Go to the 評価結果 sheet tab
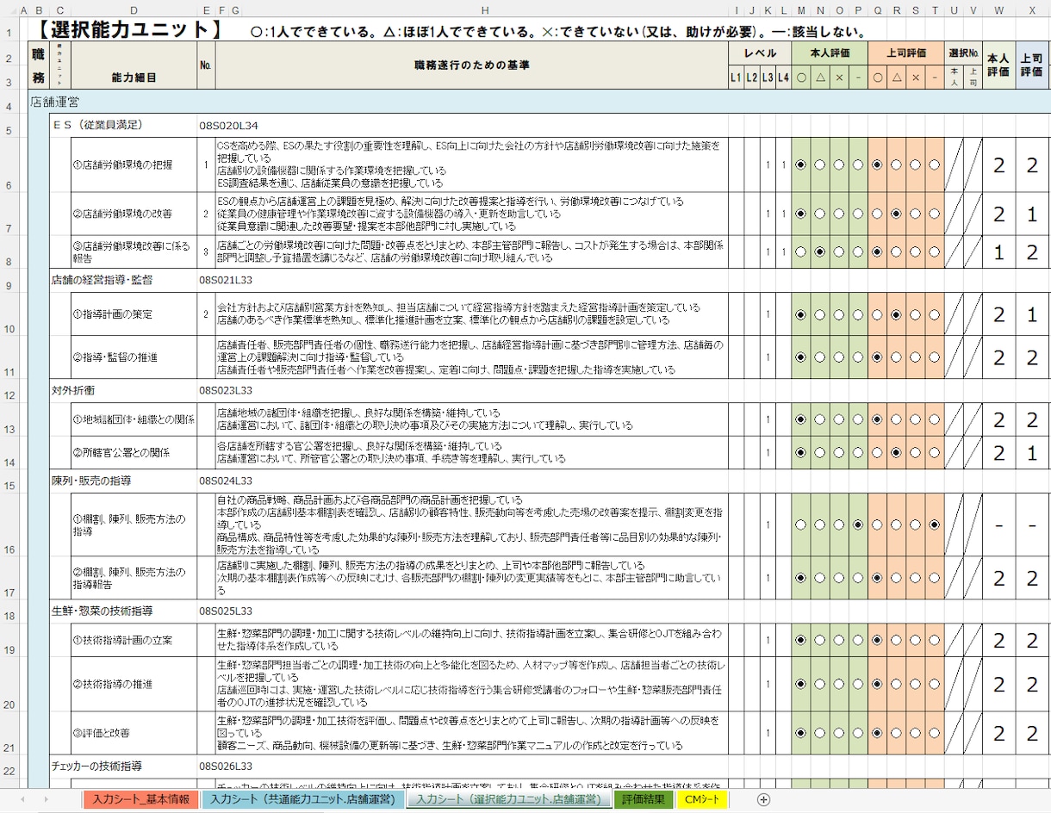The height and width of the screenshot is (813, 1051). (x=644, y=799)
